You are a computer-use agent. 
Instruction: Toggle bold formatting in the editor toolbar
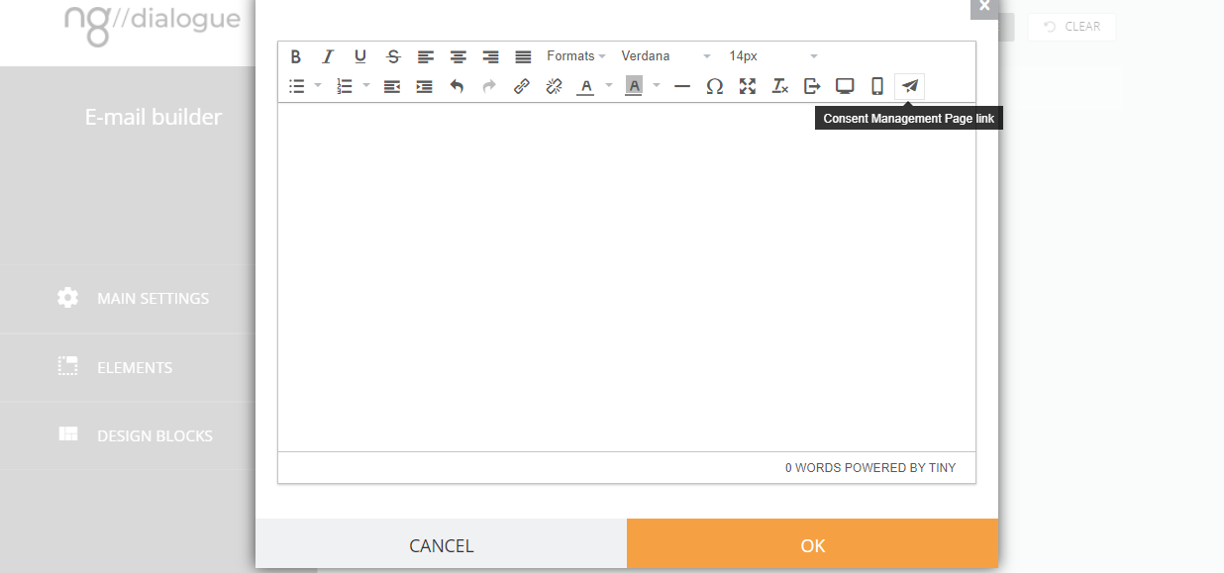(x=295, y=56)
